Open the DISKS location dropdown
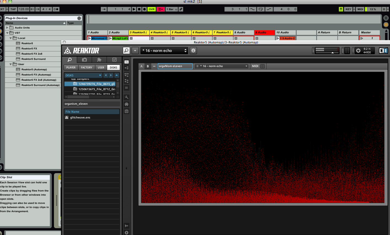390x235 pixels. click(83, 75)
